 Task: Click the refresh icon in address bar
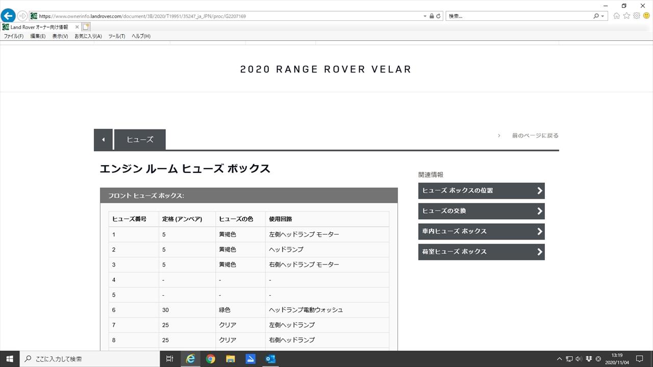click(438, 16)
